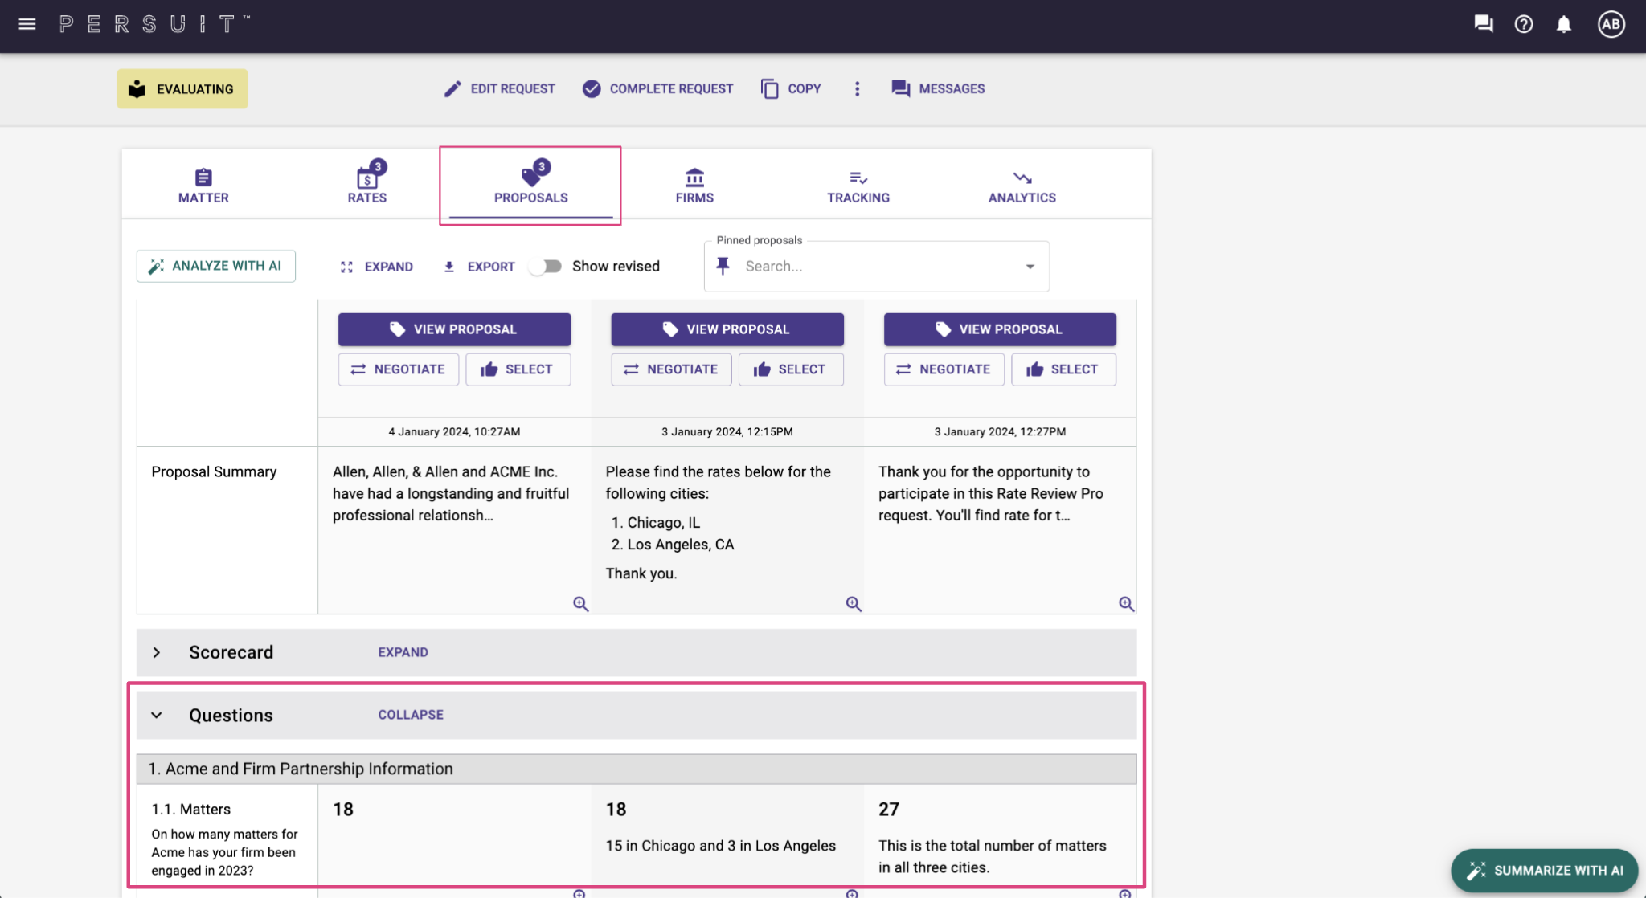Click the '1.1. Matters' question label
Screen dimensions: 1646x898
coord(191,810)
